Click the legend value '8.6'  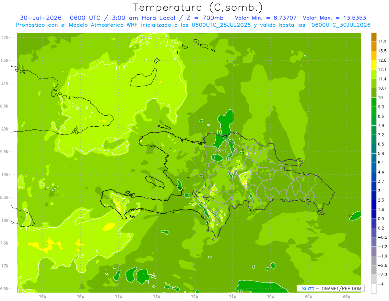tap(381, 116)
